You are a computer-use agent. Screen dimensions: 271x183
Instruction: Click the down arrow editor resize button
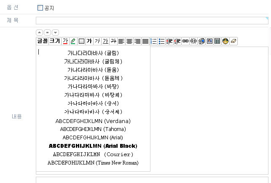point(55,32)
